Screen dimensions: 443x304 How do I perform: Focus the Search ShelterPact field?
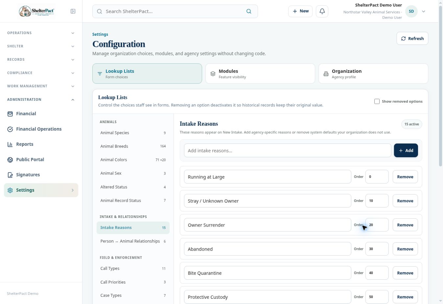pyautogui.click(x=175, y=11)
